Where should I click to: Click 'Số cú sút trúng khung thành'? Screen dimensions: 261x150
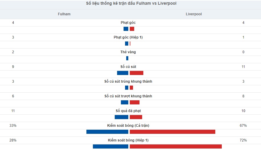point(128,81)
